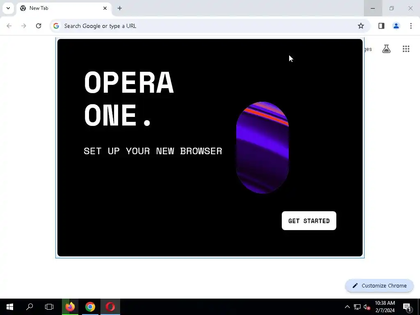Open the muted volume tray icon
420x315 pixels.
[x=367, y=307]
